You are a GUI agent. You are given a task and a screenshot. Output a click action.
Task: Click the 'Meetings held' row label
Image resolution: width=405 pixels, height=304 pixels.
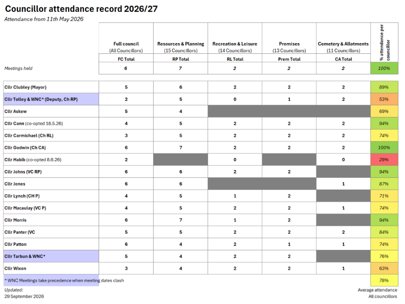18,69
